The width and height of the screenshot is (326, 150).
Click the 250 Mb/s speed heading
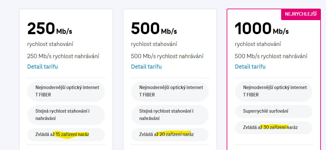[50, 29]
